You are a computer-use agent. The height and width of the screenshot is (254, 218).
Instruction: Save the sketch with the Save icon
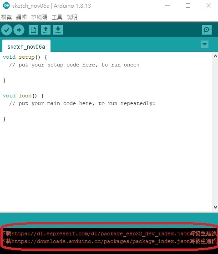(58, 30)
